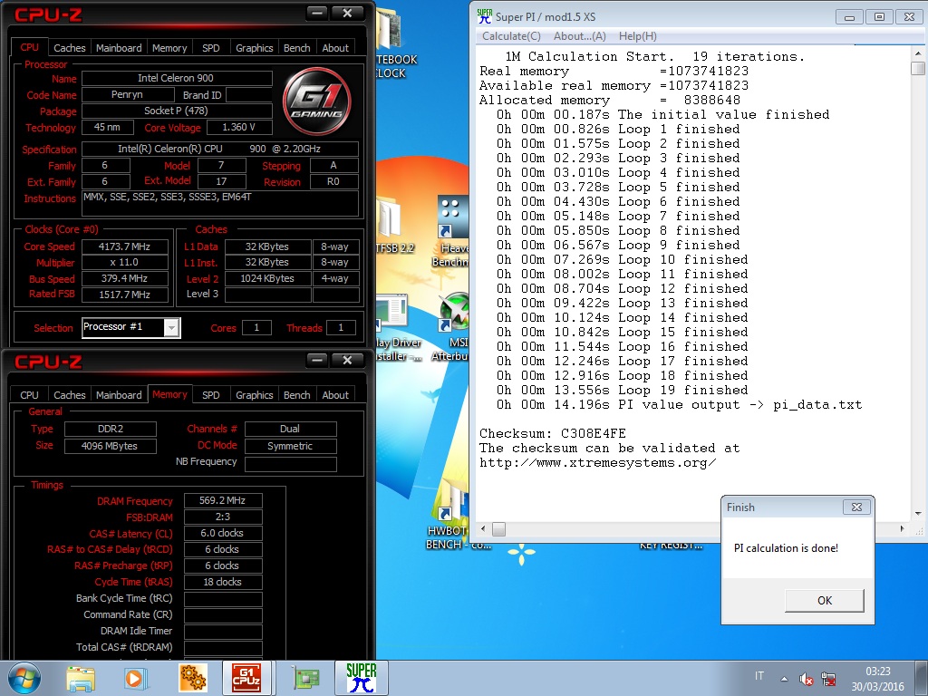Select the Super PI taskbar icon
The height and width of the screenshot is (696, 928).
click(x=361, y=678)
